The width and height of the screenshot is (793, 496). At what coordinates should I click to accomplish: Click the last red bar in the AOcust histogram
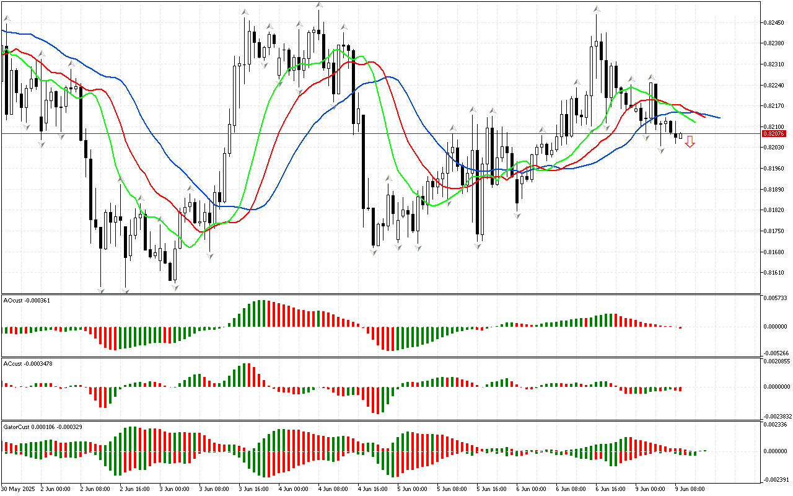click(x=680, y=327)
